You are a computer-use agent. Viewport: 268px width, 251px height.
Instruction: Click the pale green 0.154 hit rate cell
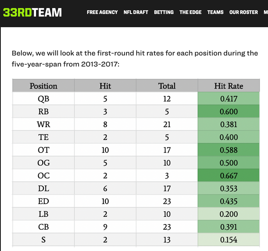[229, 240]
